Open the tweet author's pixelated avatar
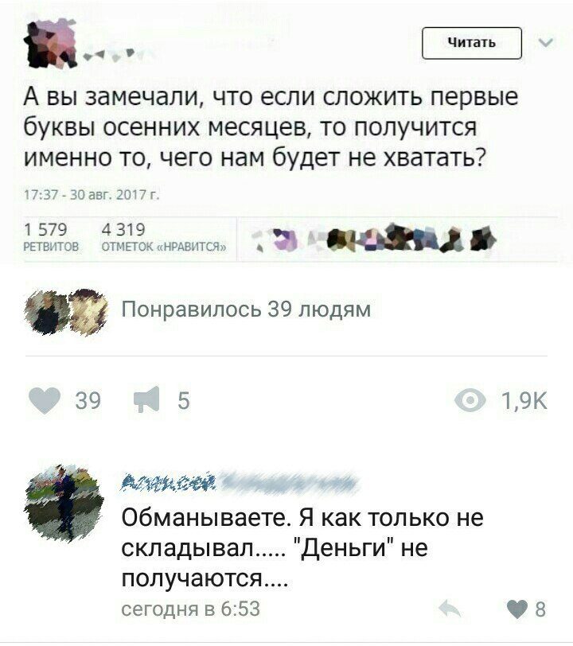Screen dimensions: 573x646 (51, 43)
